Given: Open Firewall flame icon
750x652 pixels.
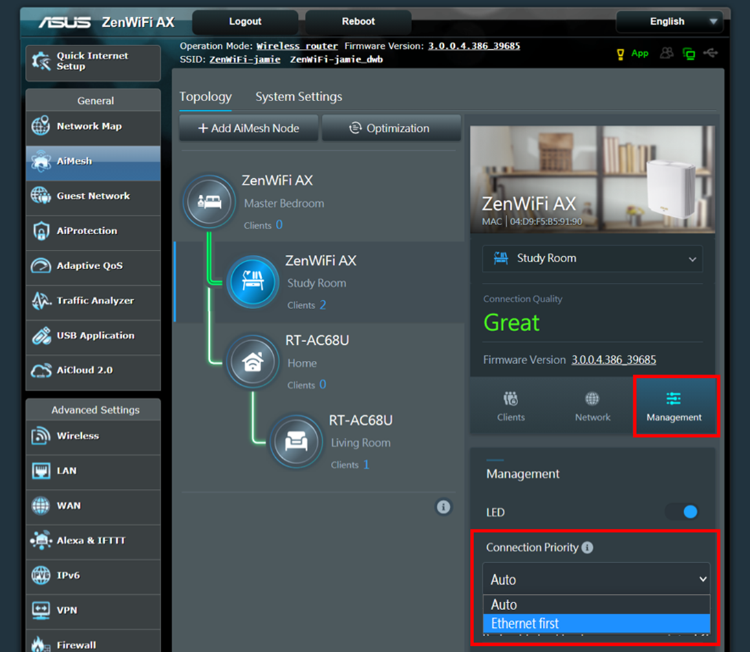Looking at the screenshot, I should (x=41, y=644).
